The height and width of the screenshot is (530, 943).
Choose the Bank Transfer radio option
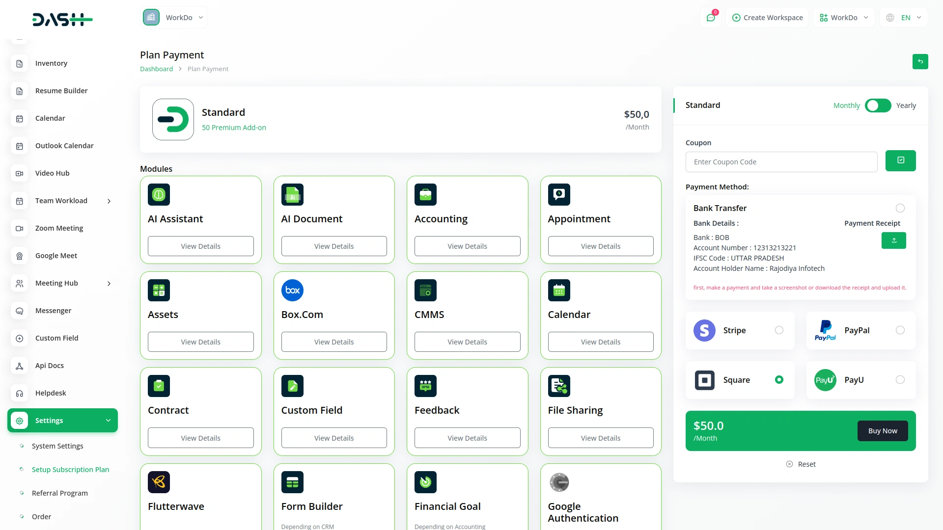tap(900, 208)
